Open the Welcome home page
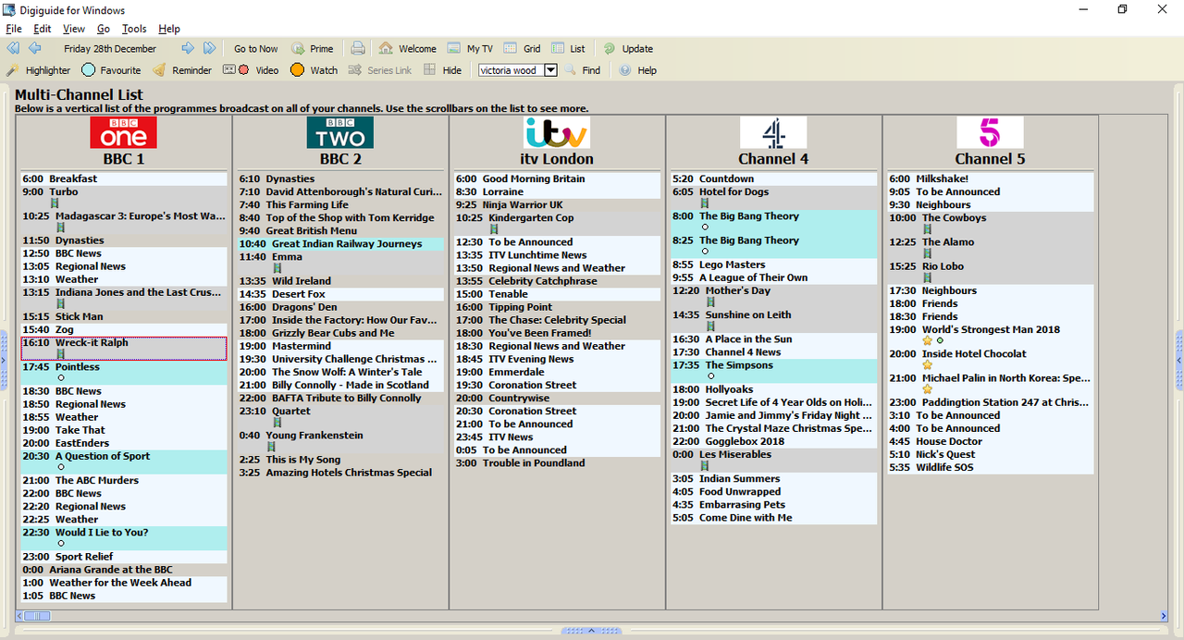This screenshot has height=640, width=1184. click(x=407, y=49)
